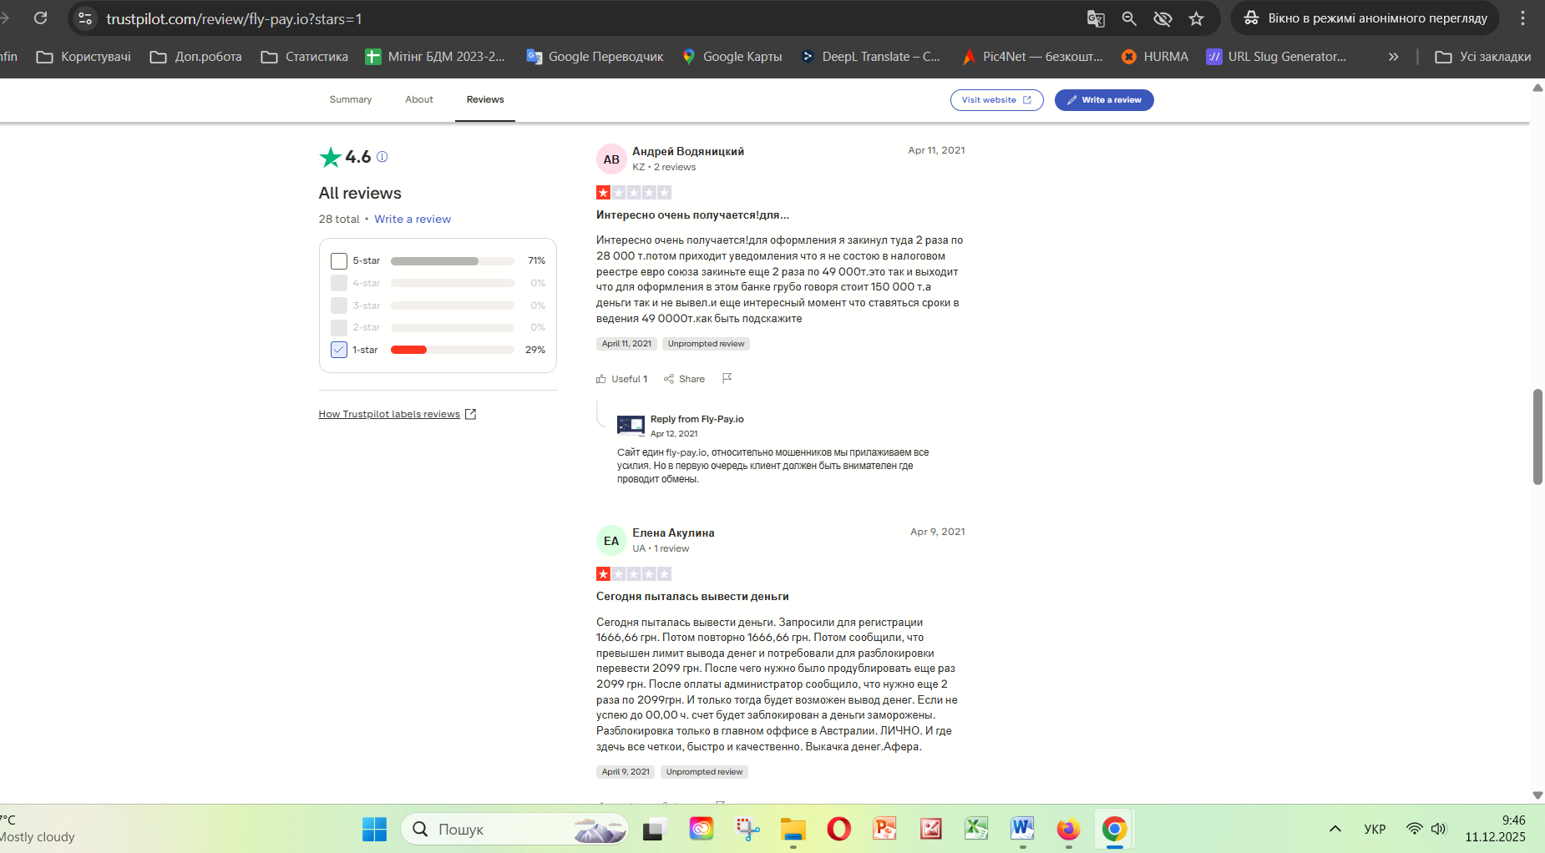Click the red 1-star 29% rating bar

[452, 350]
